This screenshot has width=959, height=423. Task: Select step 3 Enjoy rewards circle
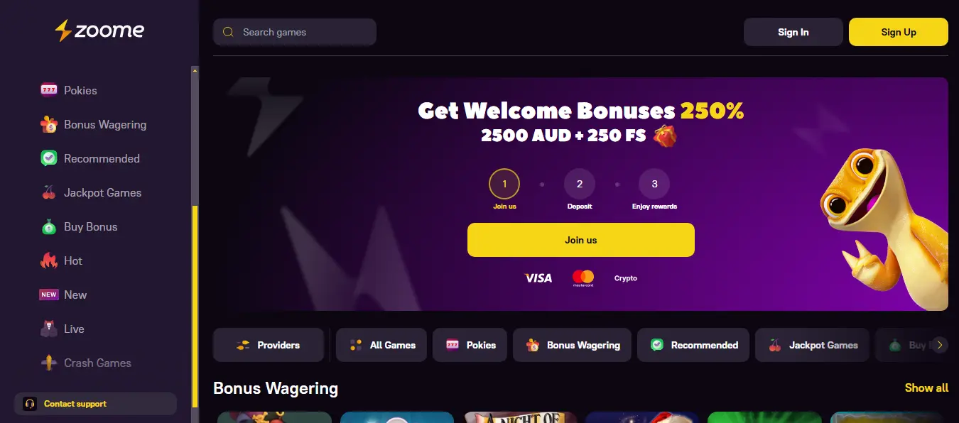[x=654, y=185]
